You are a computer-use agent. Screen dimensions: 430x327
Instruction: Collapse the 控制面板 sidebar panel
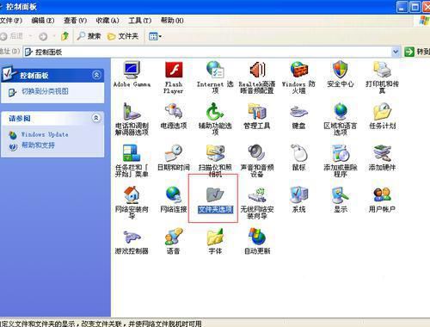[x=96, y=75]
